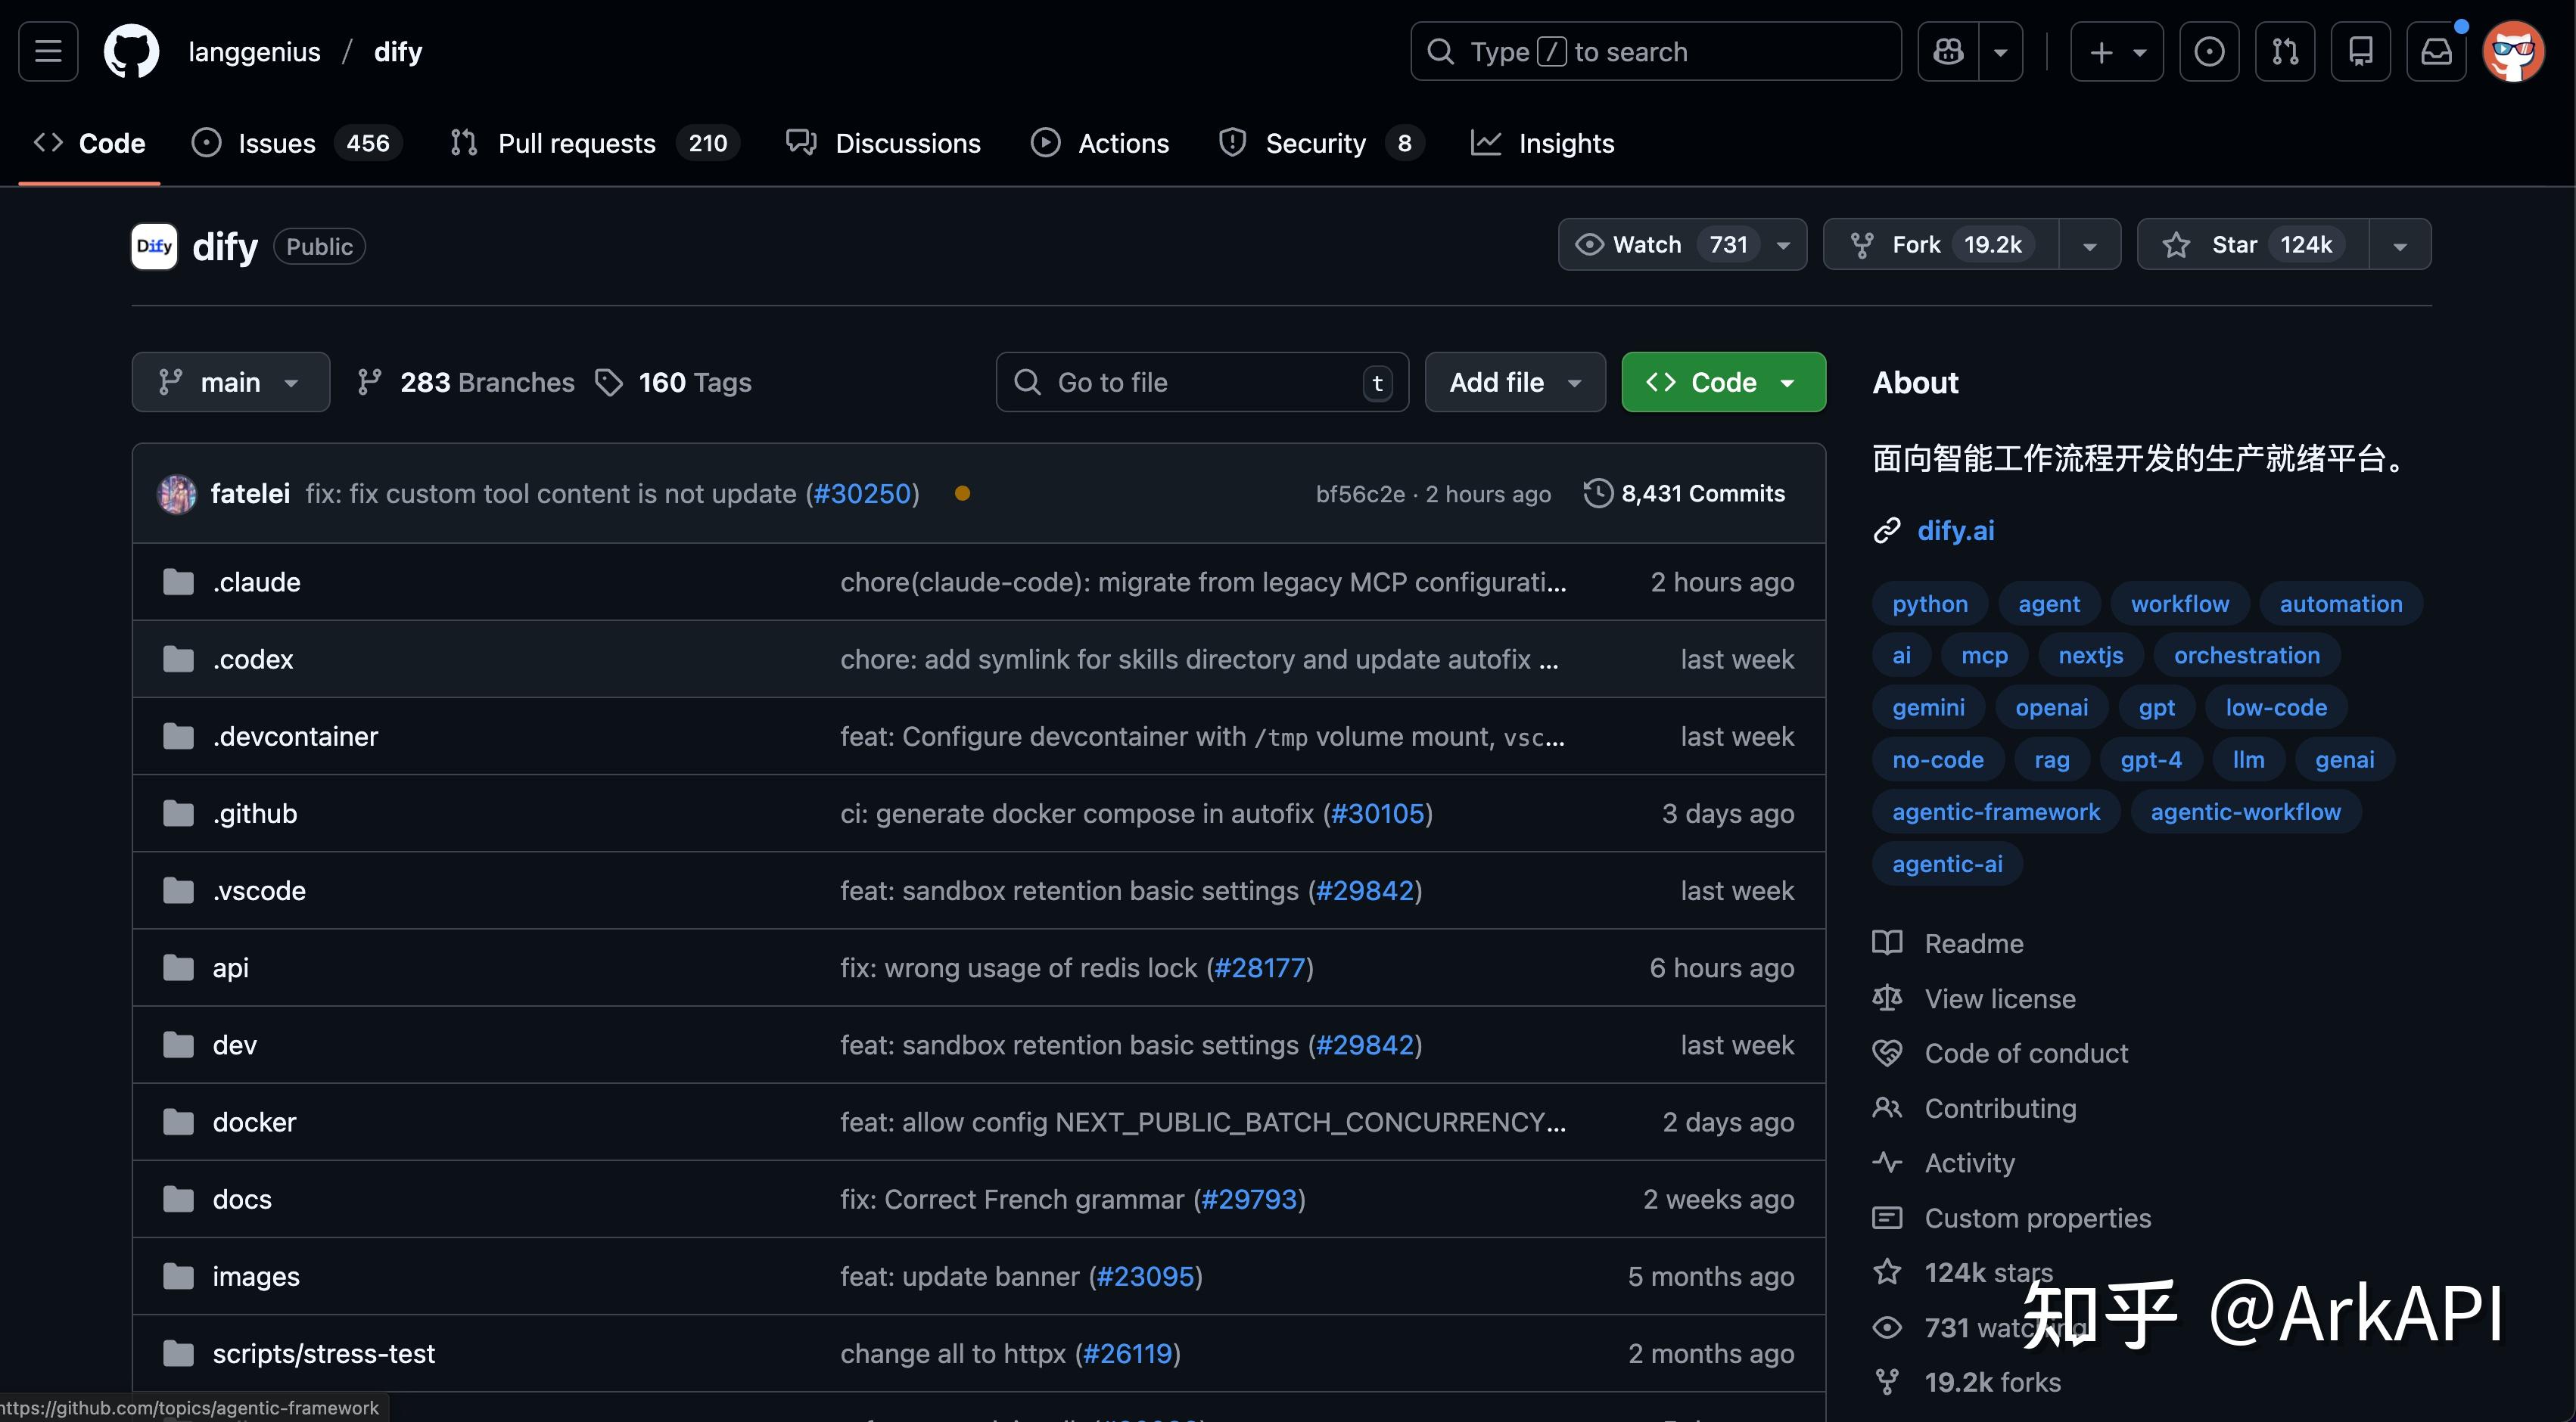2576x1422 pixels.
Task: Open the pull requests icon in the top header
Action: point(2285,51)
